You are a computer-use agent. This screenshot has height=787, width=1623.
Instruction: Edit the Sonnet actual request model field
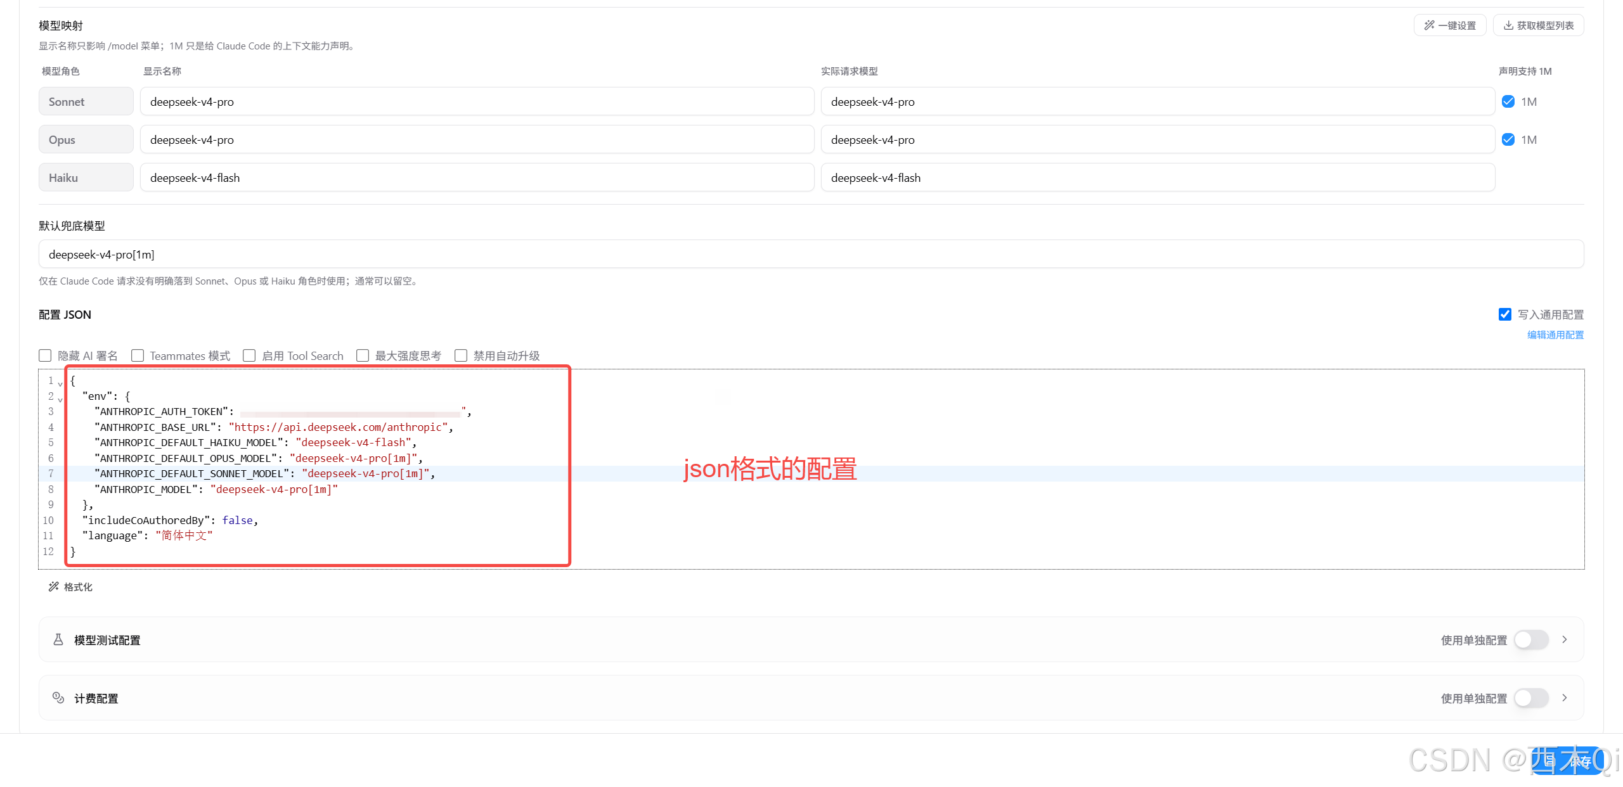1158,101
